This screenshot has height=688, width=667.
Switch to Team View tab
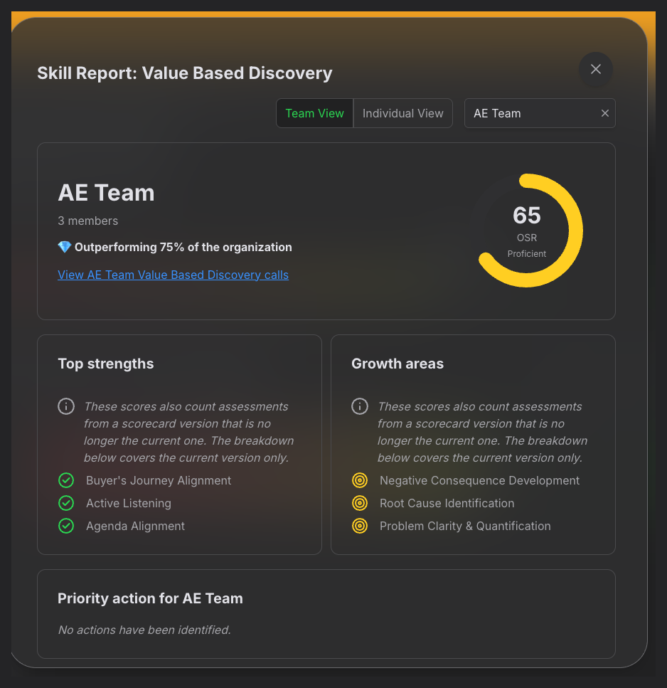tap(314, 113)
